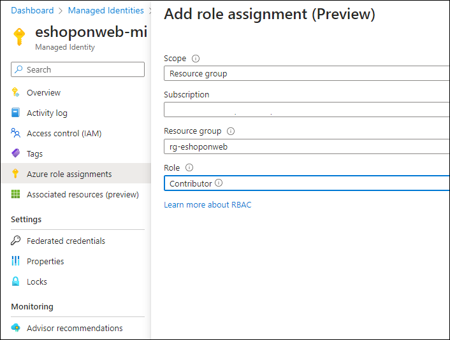This screenshot has height=340, width=450.
Task: Select Azure role assignments menu item
Action: point(76,173)
